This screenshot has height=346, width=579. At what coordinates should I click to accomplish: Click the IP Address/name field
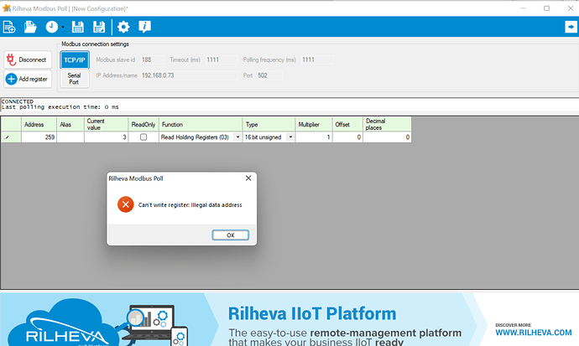coord(189,75)
